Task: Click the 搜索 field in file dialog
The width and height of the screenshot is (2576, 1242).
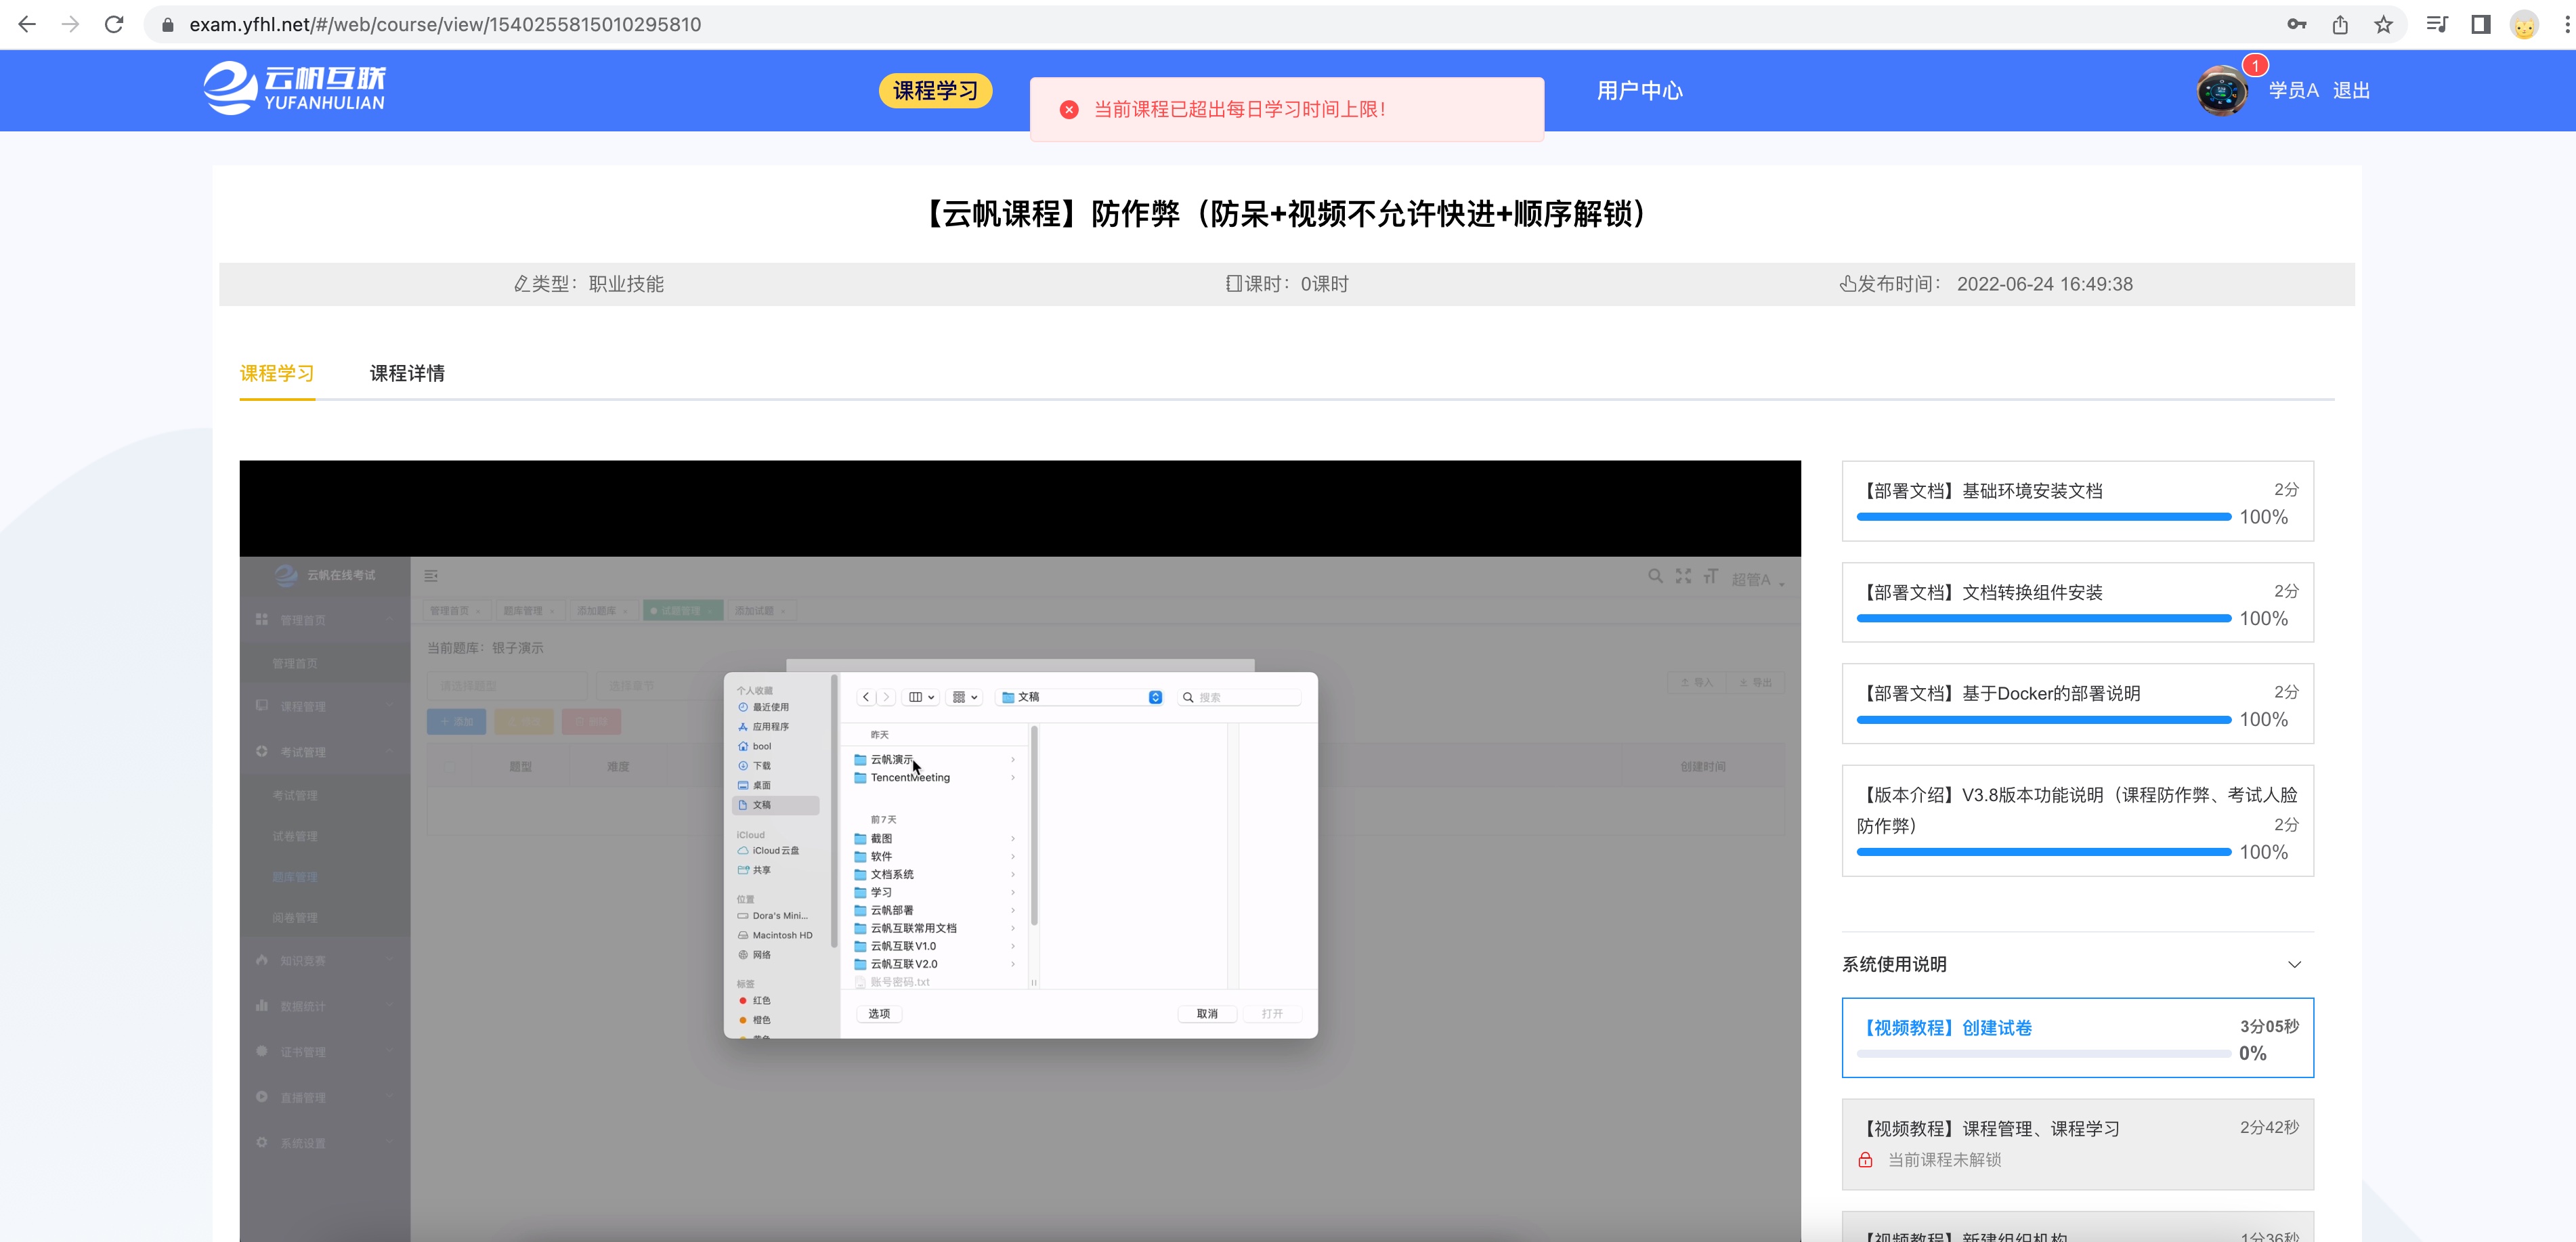Action: (x=1239, y=697)
